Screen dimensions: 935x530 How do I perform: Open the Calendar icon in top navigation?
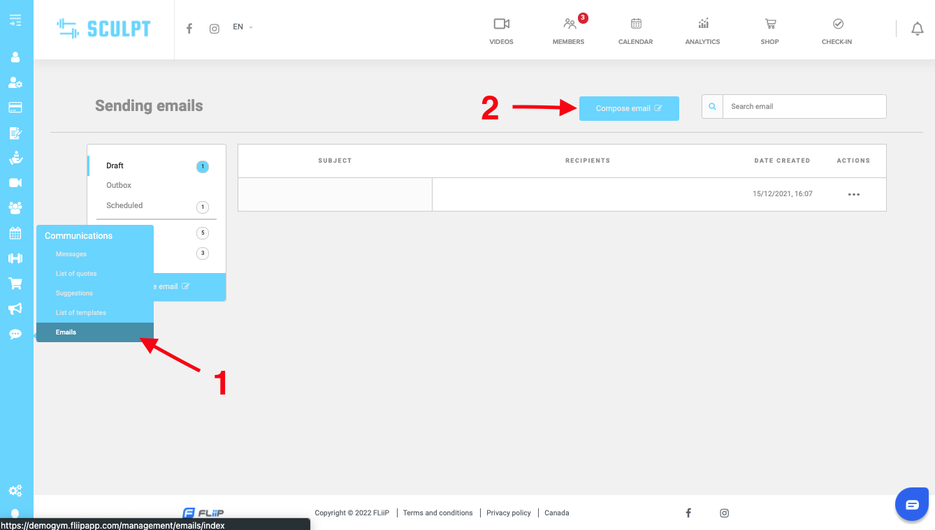635,24
